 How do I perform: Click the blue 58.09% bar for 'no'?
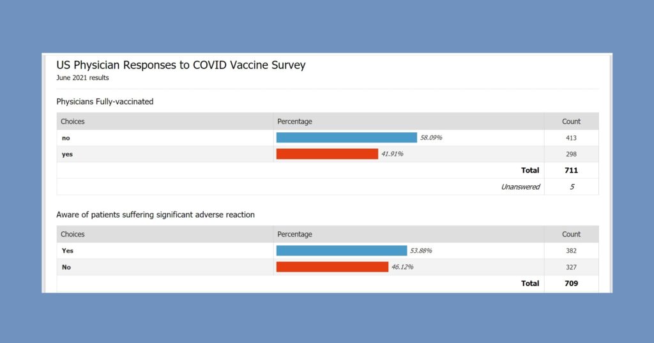[x=346, y=137]
